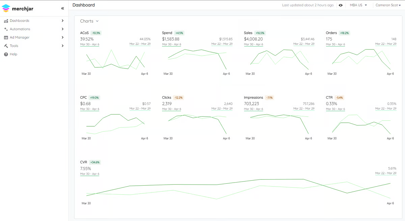
Task: Click the Tools hammer icon
Action: coord(6,46)
